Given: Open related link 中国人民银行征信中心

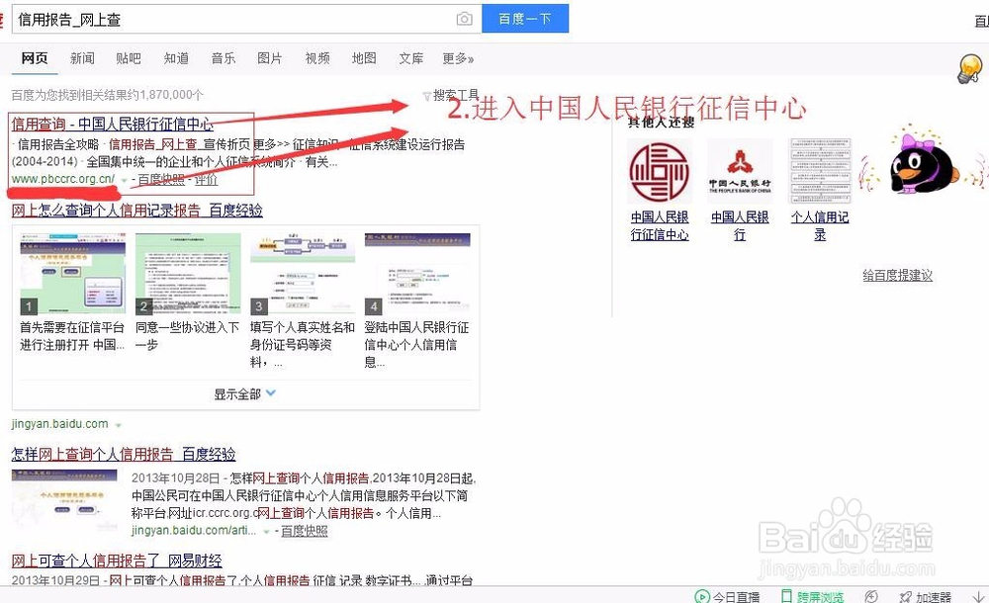Looking at the screenshot, I should point(660,225).
